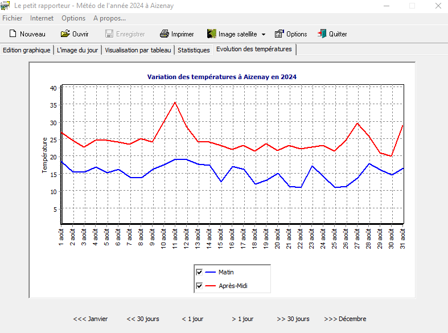Click the Nouveau document icon
Screen dimensions: 448x333
13,34
